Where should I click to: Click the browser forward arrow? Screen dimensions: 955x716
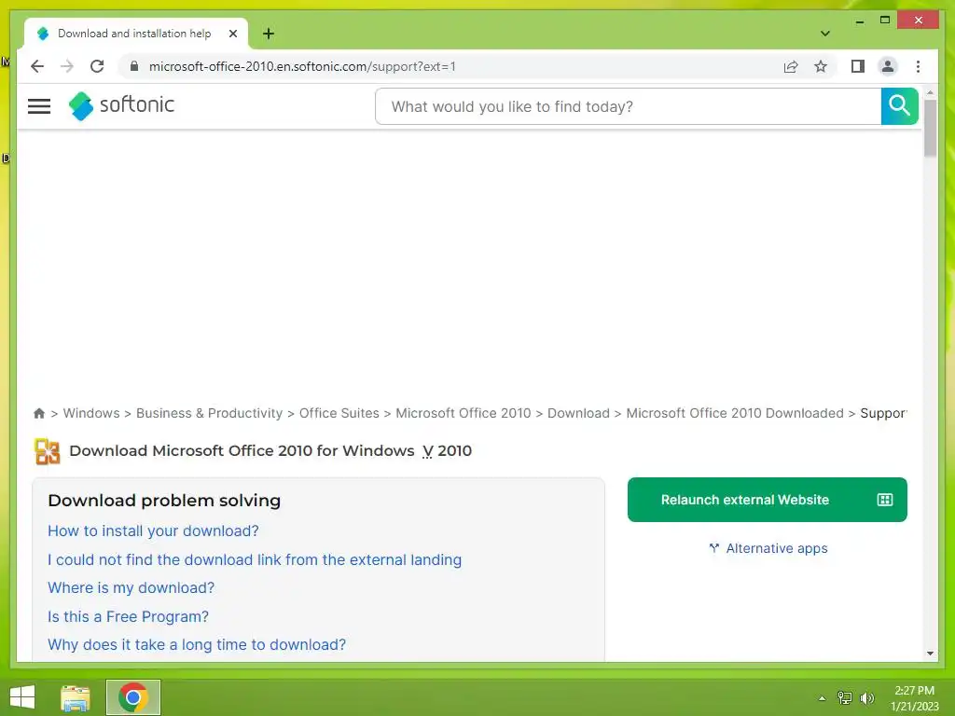(67, 66)
